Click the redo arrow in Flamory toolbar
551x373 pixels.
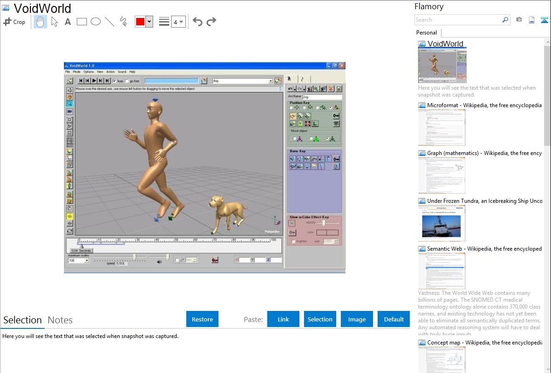pyautogui.click(x=211, y=22)
